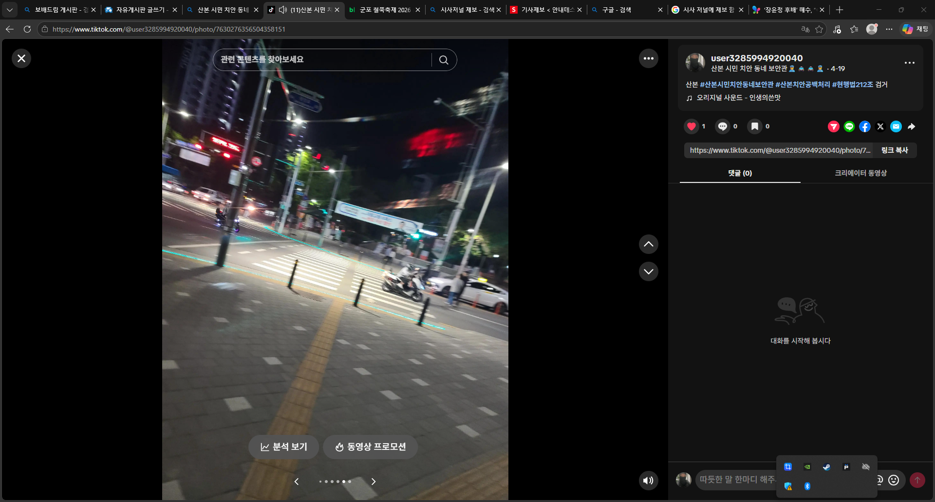Image resolution: width=935 pixels, height=502 pixels.
Task: Mute the TikTok tab via its speaker icon
Action: click(282, 10)
